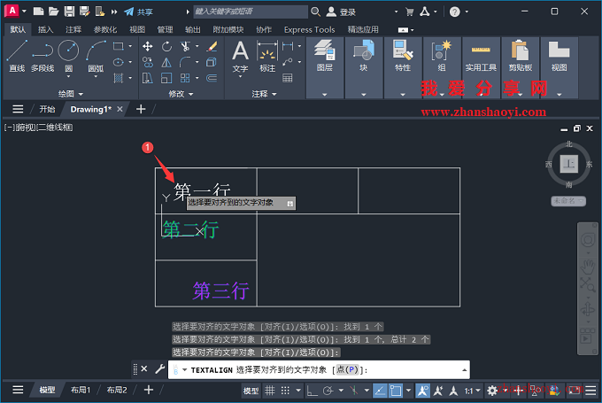Screen dimensions: 602x403
Task: Activate the Move tool in Modify panel
Action: click(148, 46)
